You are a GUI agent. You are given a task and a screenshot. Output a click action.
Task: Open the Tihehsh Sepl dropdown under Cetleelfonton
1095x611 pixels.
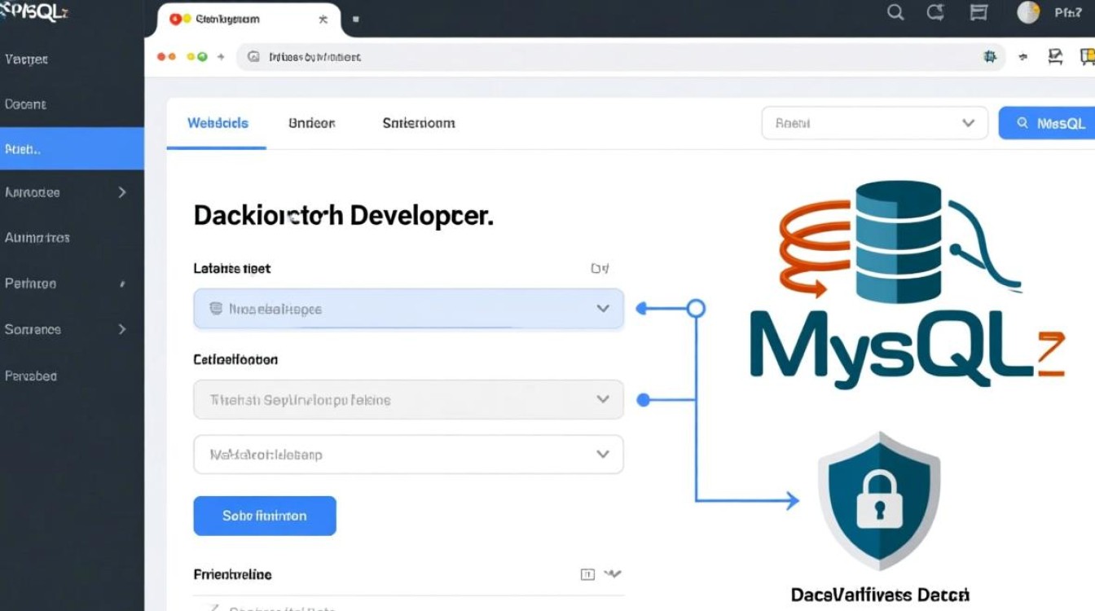(408, 400)
